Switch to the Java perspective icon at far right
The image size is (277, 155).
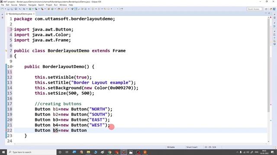(x=274, y=9)
